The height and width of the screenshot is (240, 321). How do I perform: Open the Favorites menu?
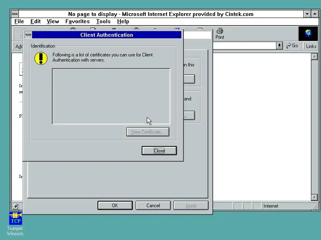coord(77,22)
